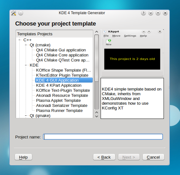The height and width of the screenshot is (175, 180).
Task: Click the KApp4 preview screenshot thumbnail
Action: point(132,53)
